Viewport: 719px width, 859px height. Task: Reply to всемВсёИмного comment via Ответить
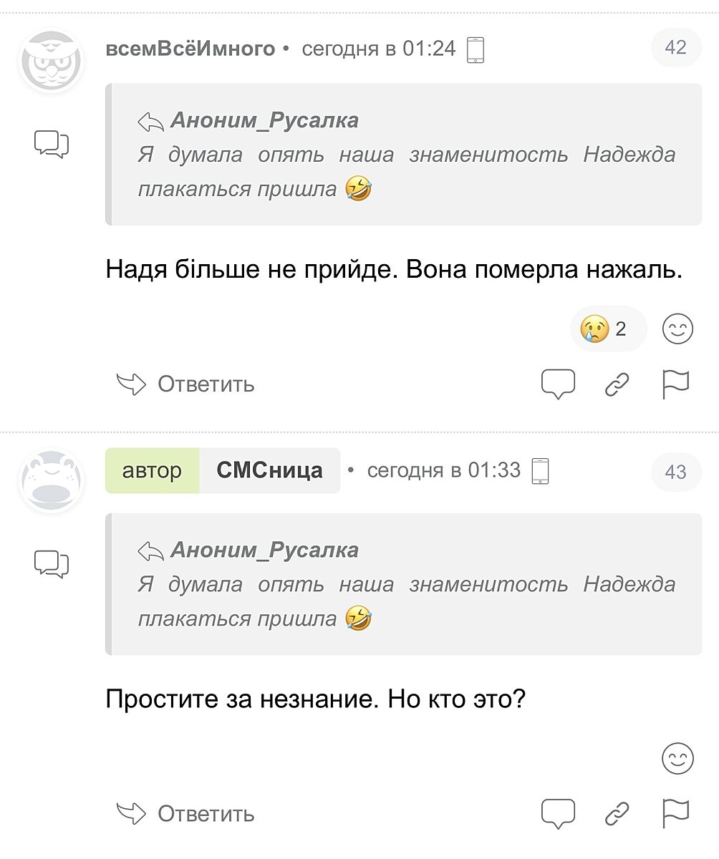pyautogui.click(x=186, y=384)
